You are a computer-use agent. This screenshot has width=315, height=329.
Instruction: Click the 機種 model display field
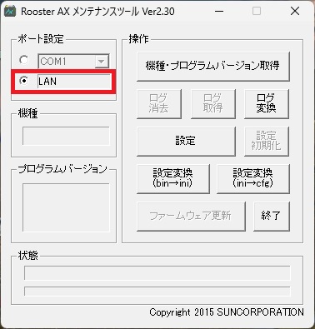[66, 136]
